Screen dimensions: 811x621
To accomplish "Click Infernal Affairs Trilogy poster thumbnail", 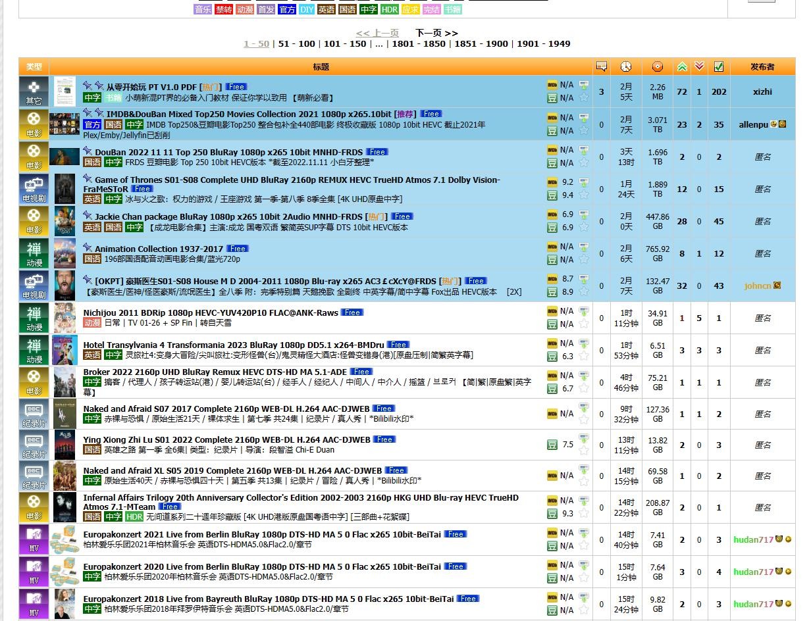I will tap(65, 507).
